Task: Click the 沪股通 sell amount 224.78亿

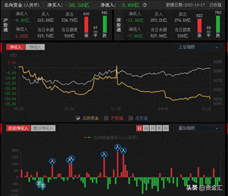Action: coord(69,20)
